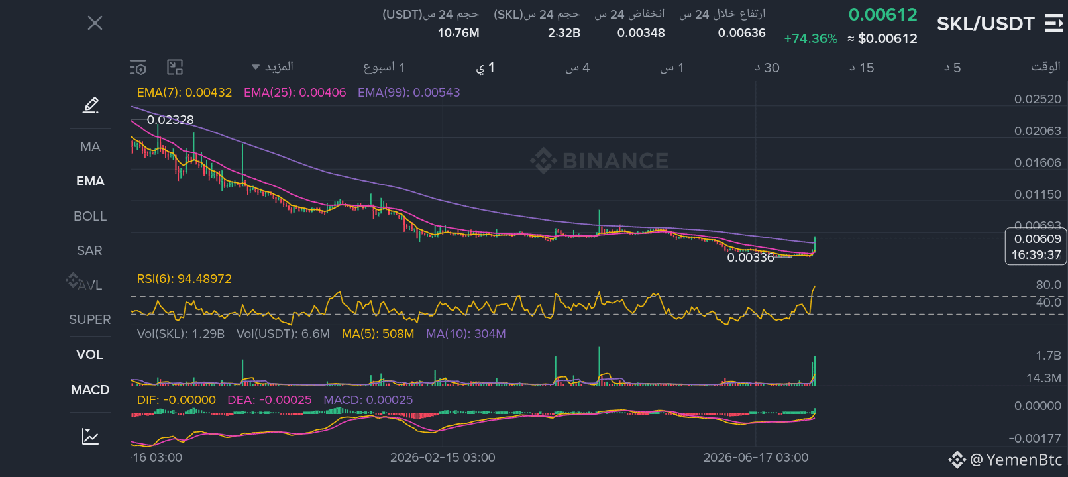The image size is (1068, 477).
Task: Click the DIF value label
Action: pyautogui.click(x=176, y=400)
